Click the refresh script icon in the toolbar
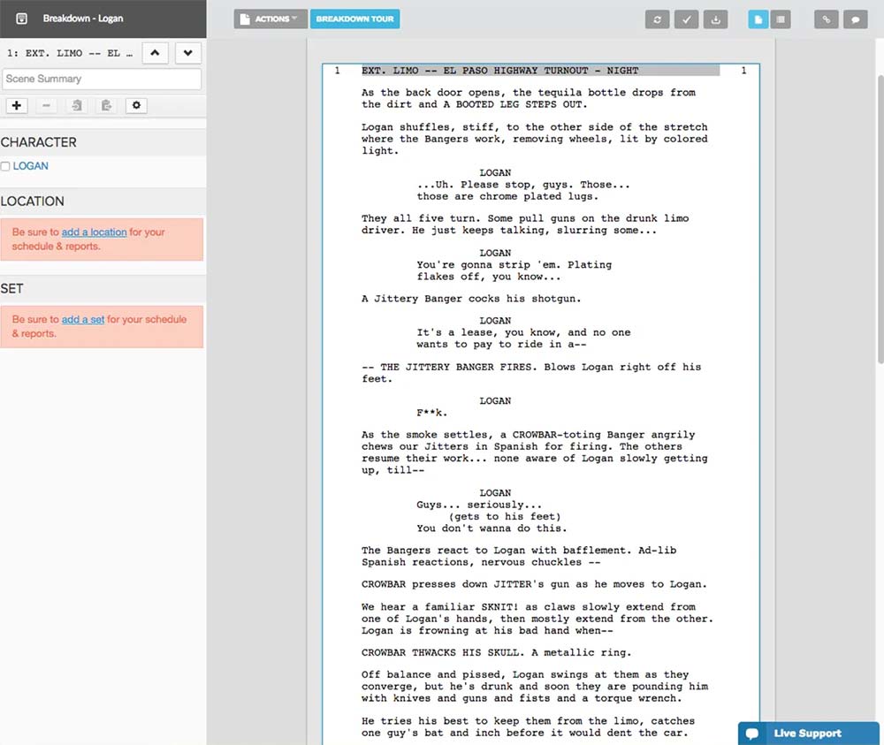This screenshot has height=745, width=884. point(657,19)
